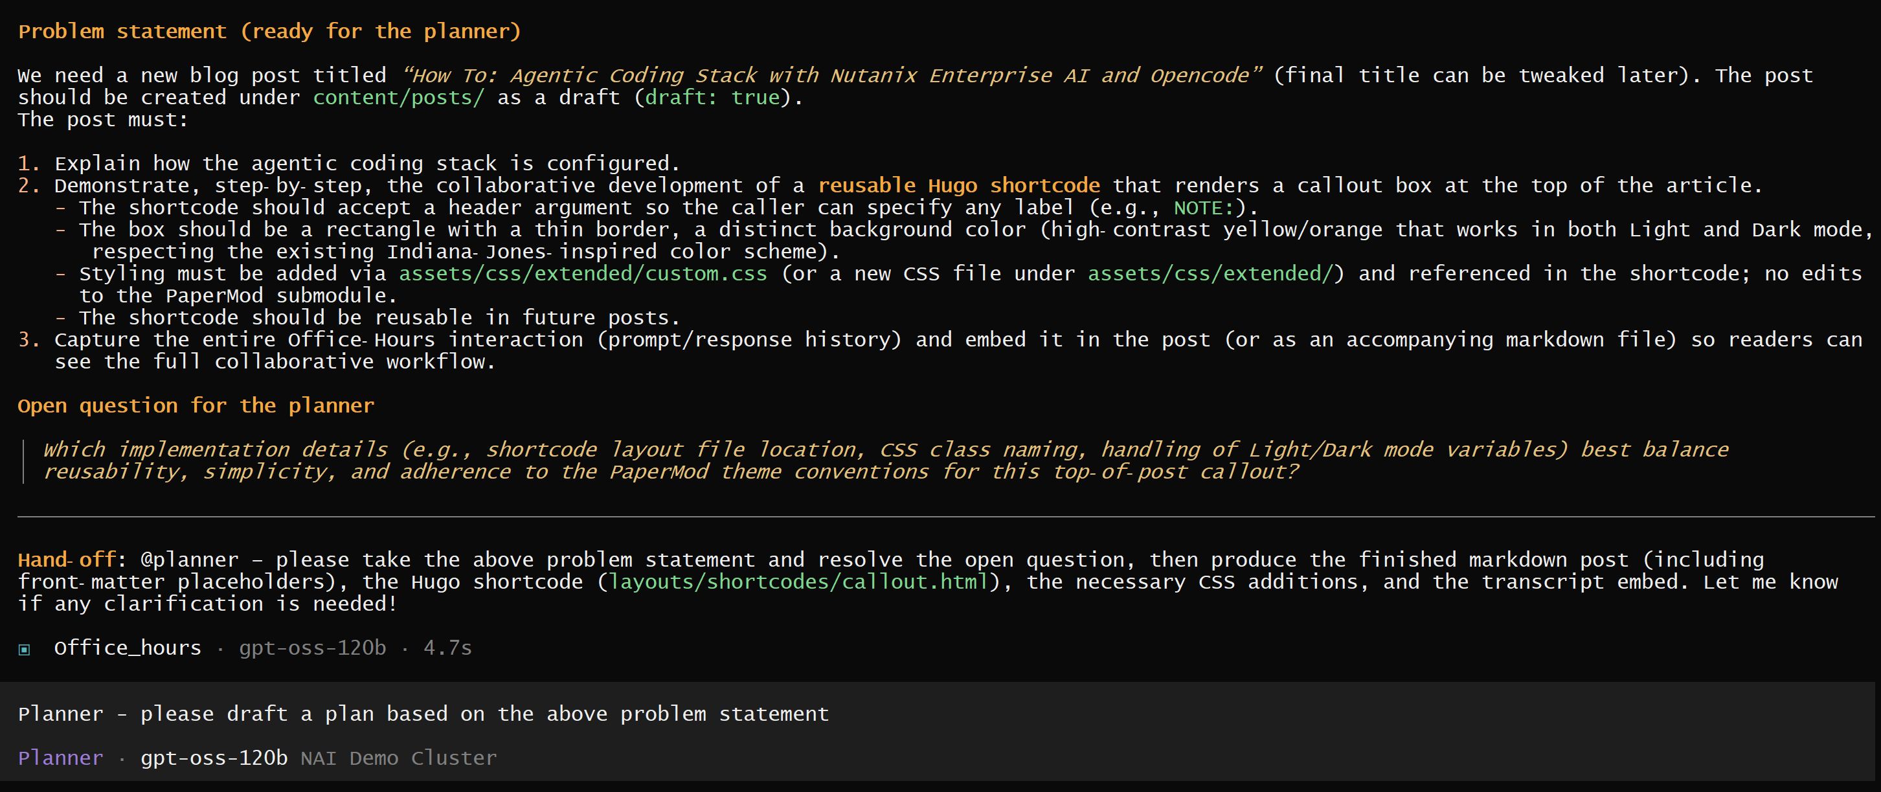The image size is (1881, 792).
Task: Click the '@planner' mention in the hand-off
Action: tap(189, 560)
